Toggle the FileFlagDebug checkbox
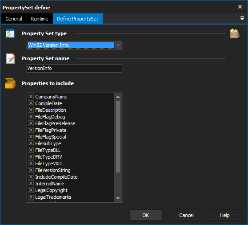The image size is (248, 225). coord(31,117)
